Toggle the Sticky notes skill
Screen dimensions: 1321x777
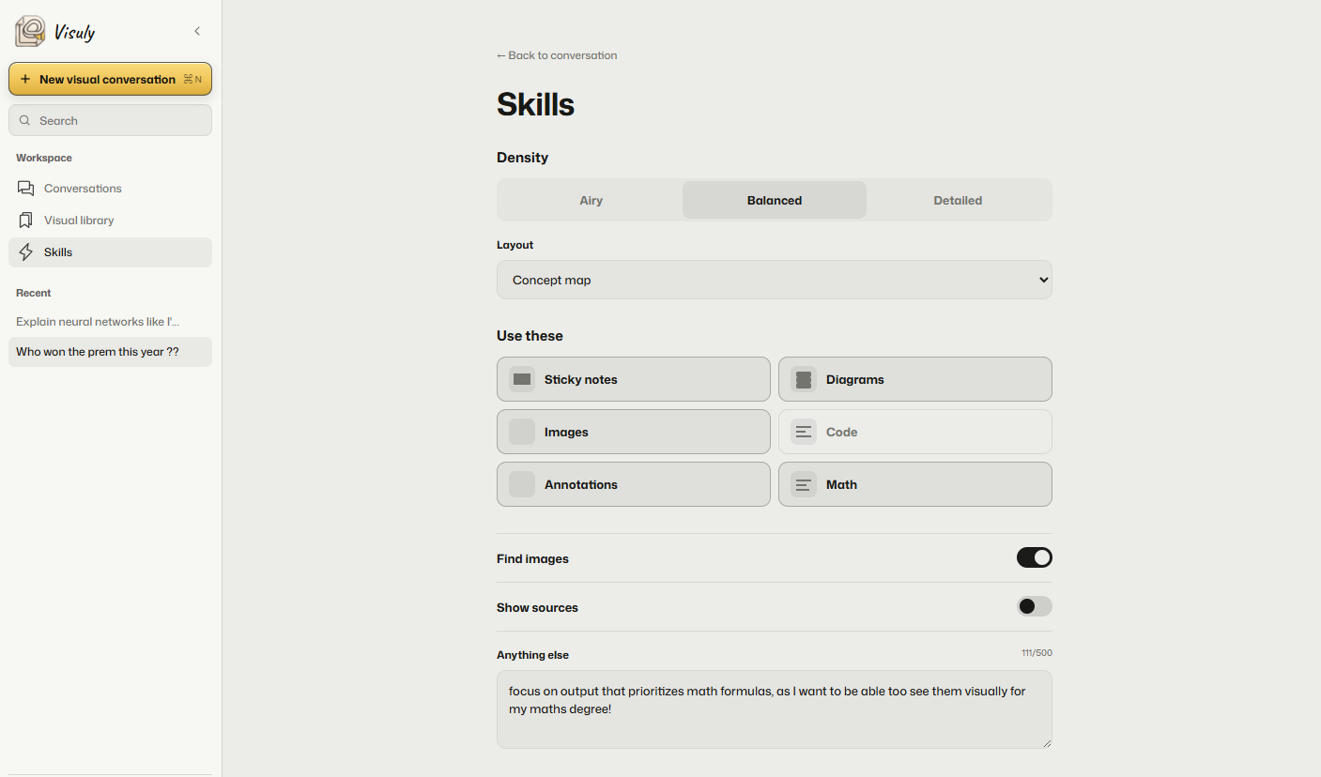(634, 379)
